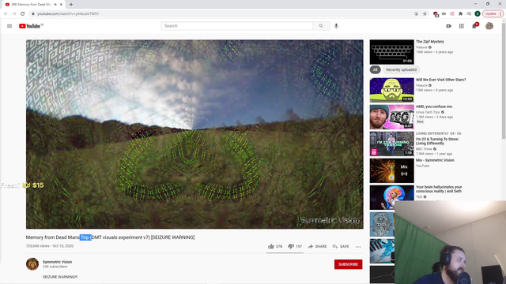The width and height of the screenshot is (506, 284).
Task: Open I'm 23 & Turning To Stone video
Action: [437, 141]
